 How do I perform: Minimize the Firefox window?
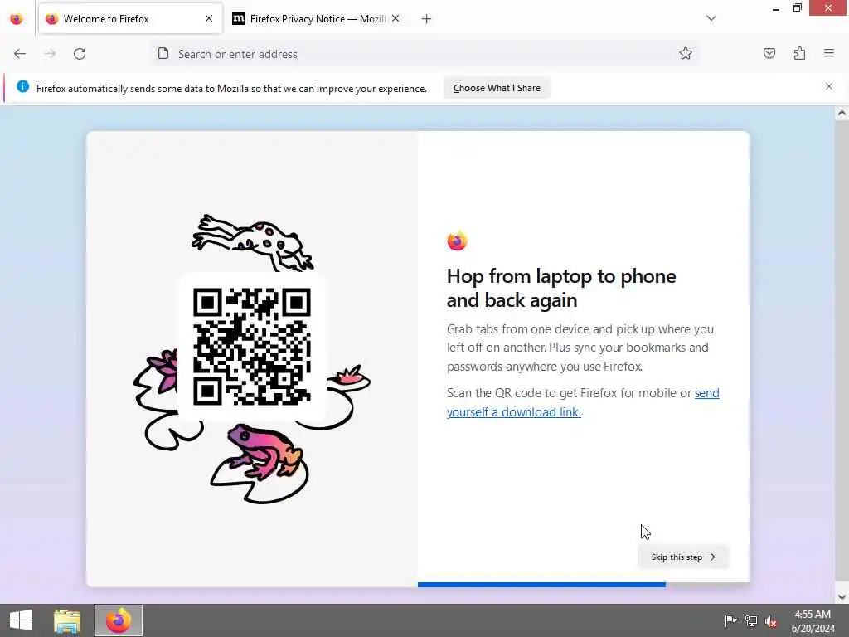tap(776, 8)
